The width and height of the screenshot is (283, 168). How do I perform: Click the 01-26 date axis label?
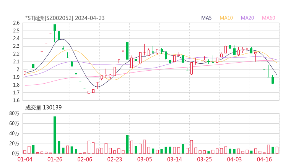(55, 159)
